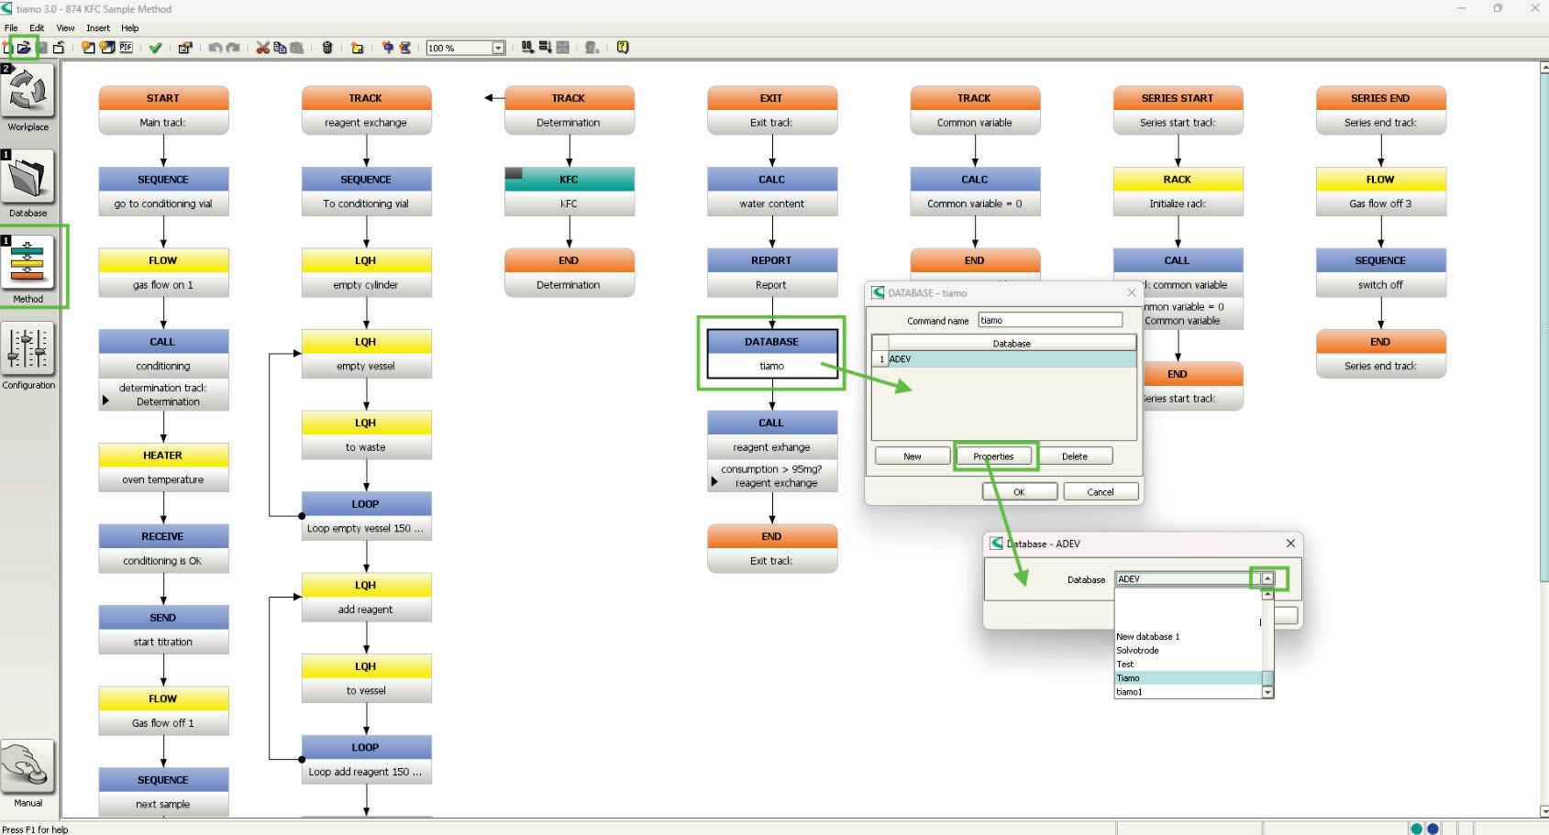Click the dropdown list scrollbar down arrow
This screenshot has height=835, width=1549.
1267,693
